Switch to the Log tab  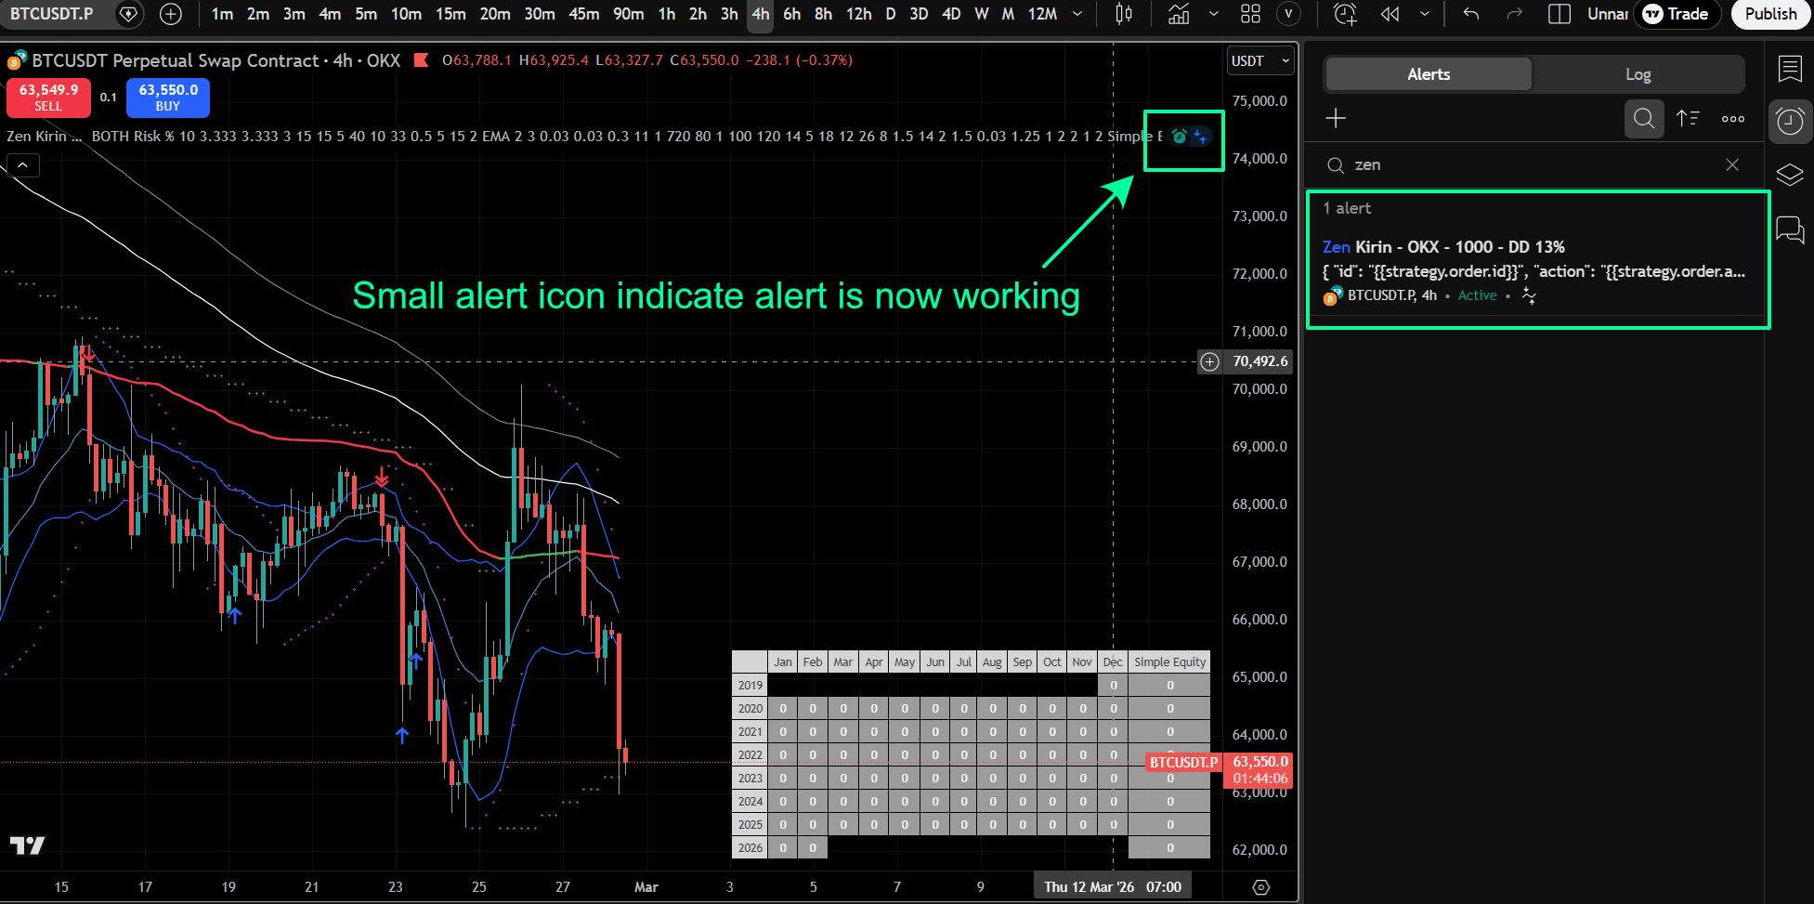pyautogui.click(x=1638, y=73)
